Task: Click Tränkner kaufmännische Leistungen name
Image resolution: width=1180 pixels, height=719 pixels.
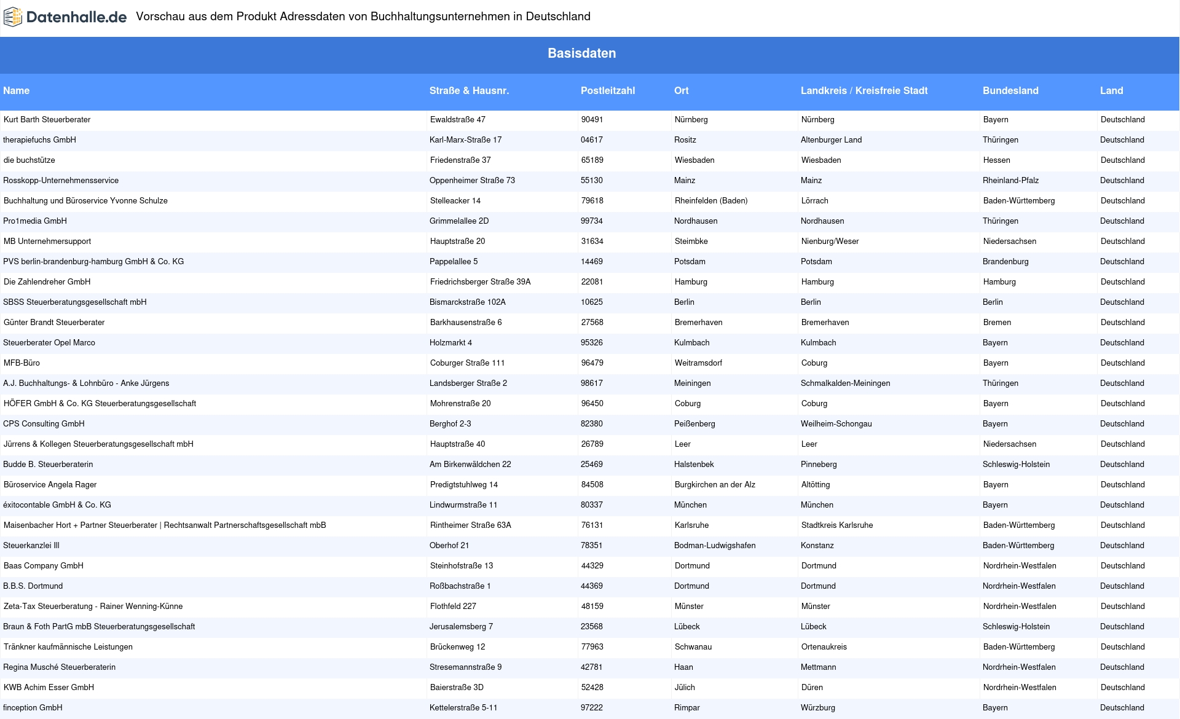Action: [68, 646]
